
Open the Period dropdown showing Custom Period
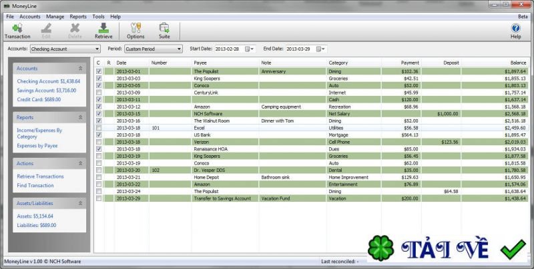[154, 49]
